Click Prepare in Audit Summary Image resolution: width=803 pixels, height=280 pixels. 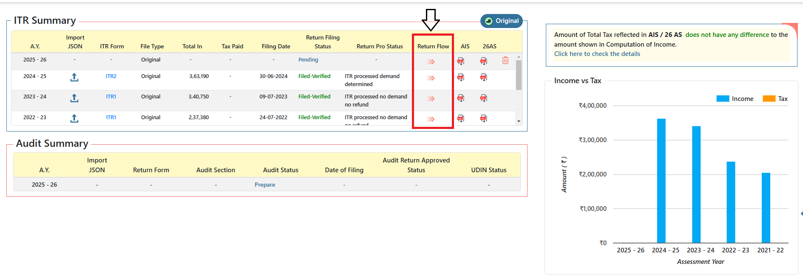[x=265, y=185]
